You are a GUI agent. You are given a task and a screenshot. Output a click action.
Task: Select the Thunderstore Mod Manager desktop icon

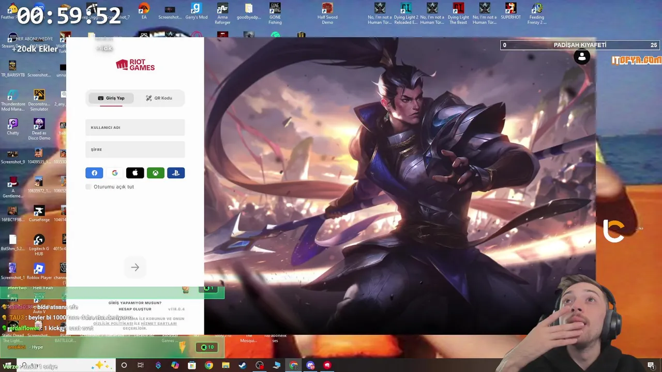[13, 101]
